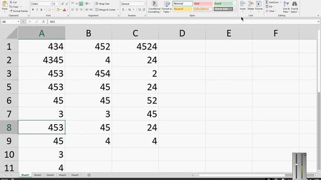
Task: Click the Increase Decimal button
Action: pos(139,9)
